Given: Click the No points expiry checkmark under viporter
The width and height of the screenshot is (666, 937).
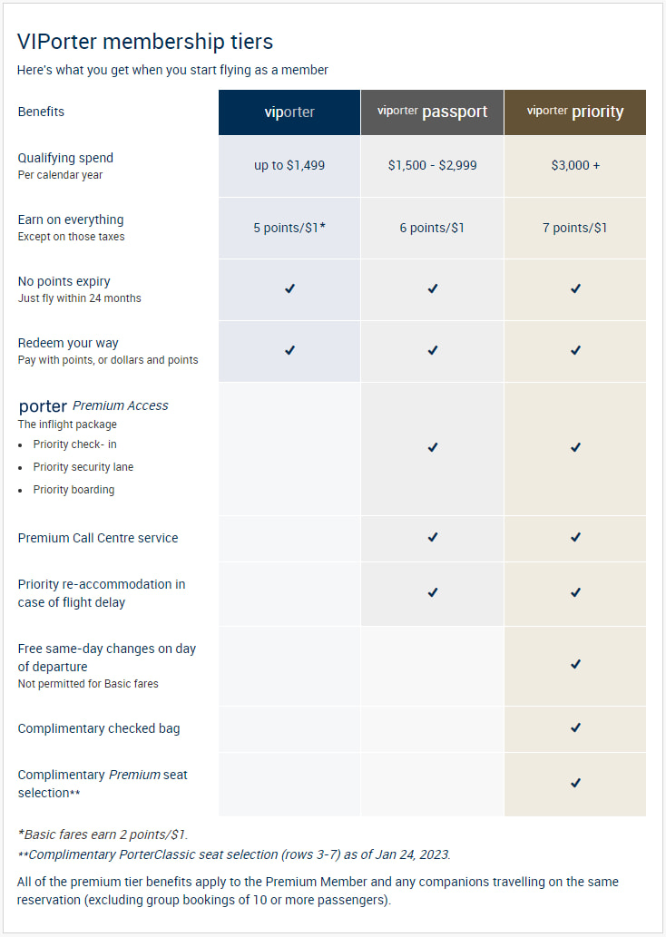Looking at the screenshot, I should pos(289,288).
